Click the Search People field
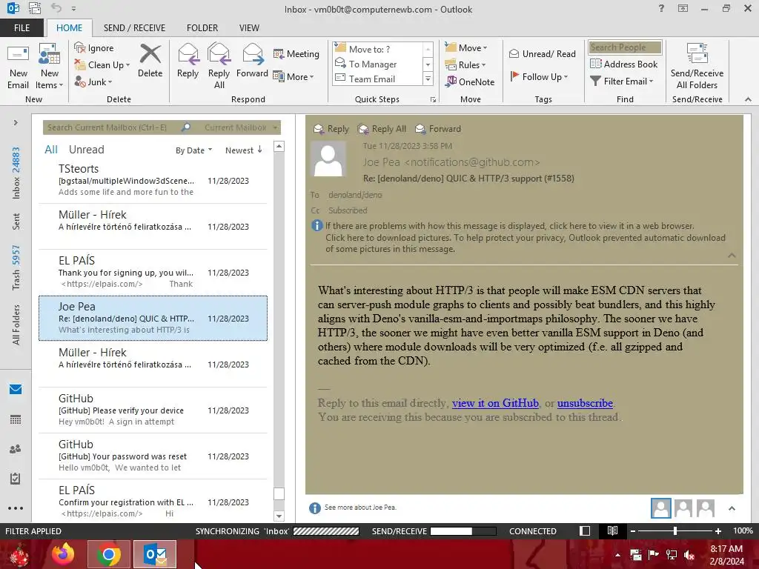The width and height of the screenshot is (759, 569). click(x=625, y=47)
